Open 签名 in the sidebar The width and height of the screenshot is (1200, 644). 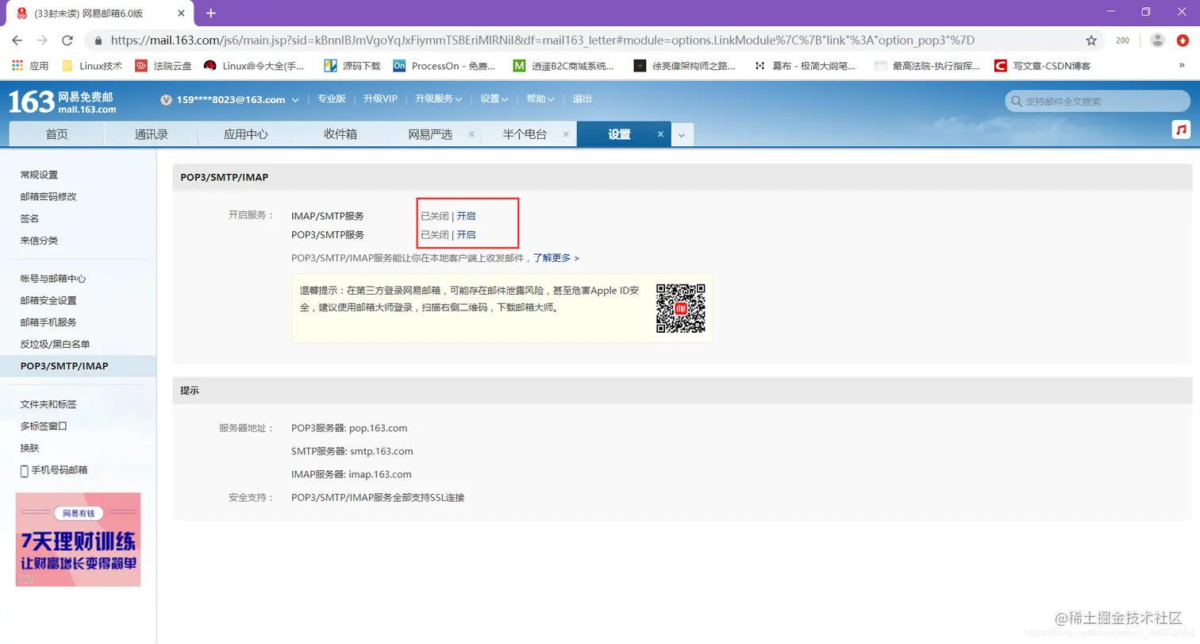click(29, 218)
